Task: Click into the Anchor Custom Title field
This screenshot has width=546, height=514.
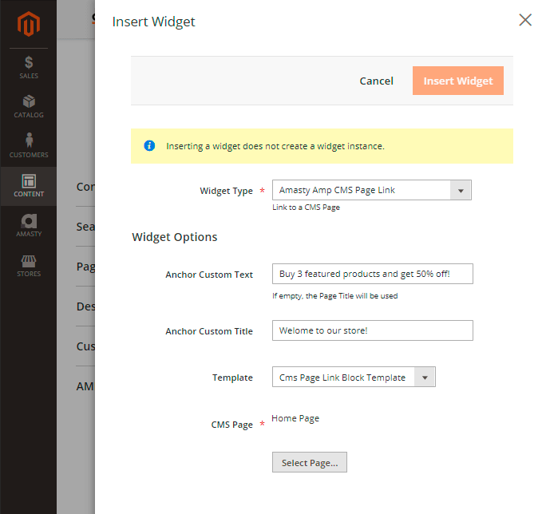Action: click(x=372, y=330)
